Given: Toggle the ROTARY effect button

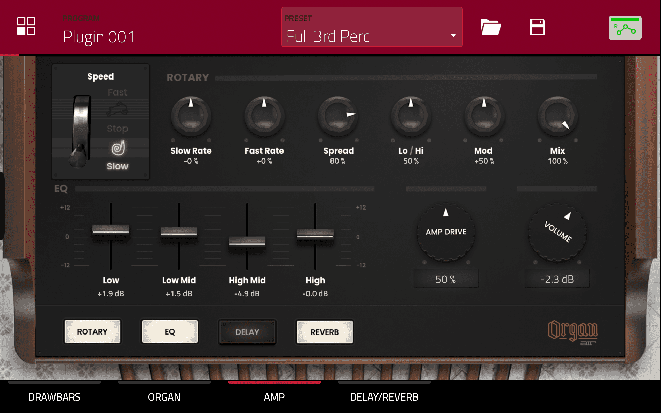Looking at the screenshot, I should tap(92, 332).
